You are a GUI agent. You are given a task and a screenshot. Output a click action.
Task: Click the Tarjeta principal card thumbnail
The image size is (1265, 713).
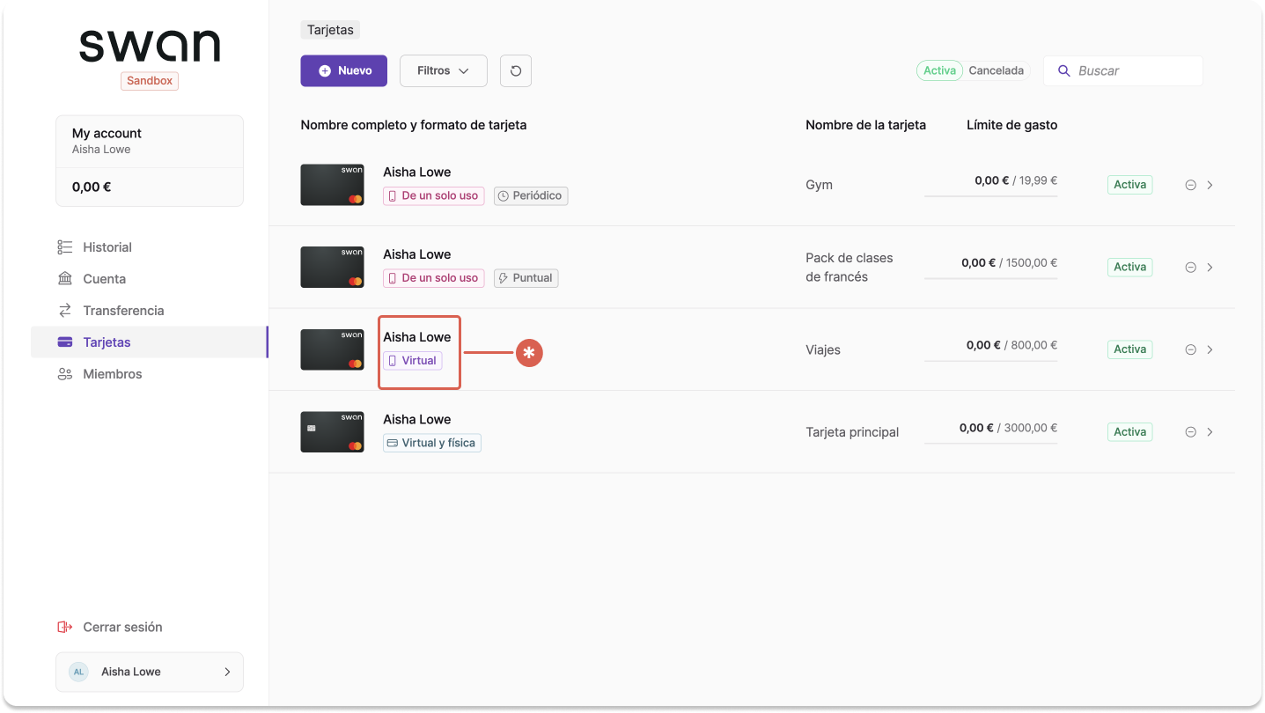click(x=333, y=431)
